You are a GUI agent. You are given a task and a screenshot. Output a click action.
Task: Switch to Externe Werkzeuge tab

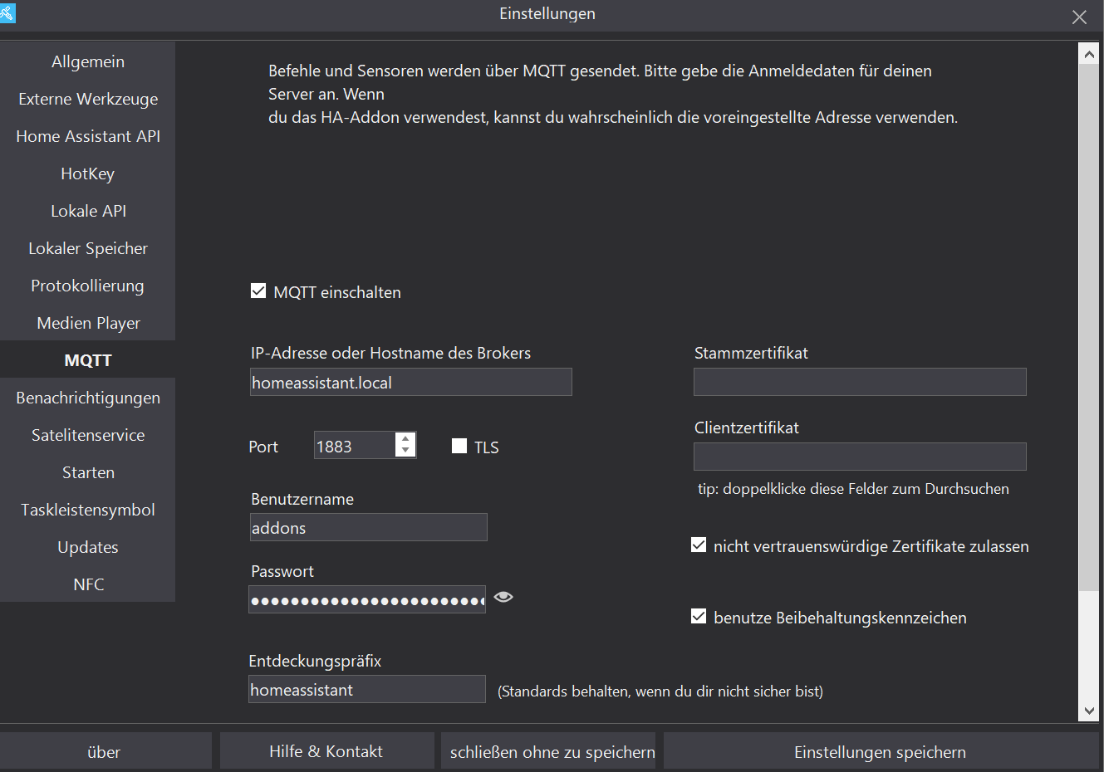(x=88, y=99)
